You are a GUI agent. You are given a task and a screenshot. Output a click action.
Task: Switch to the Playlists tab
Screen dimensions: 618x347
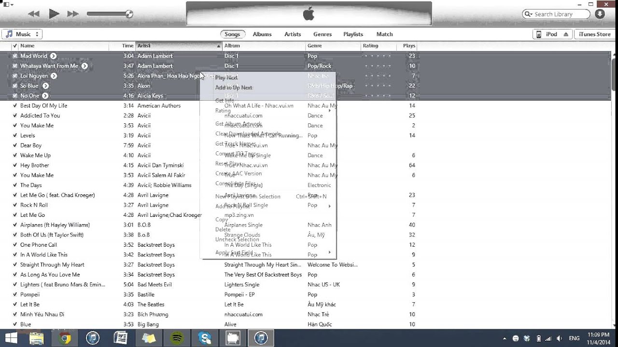[353, 34]
